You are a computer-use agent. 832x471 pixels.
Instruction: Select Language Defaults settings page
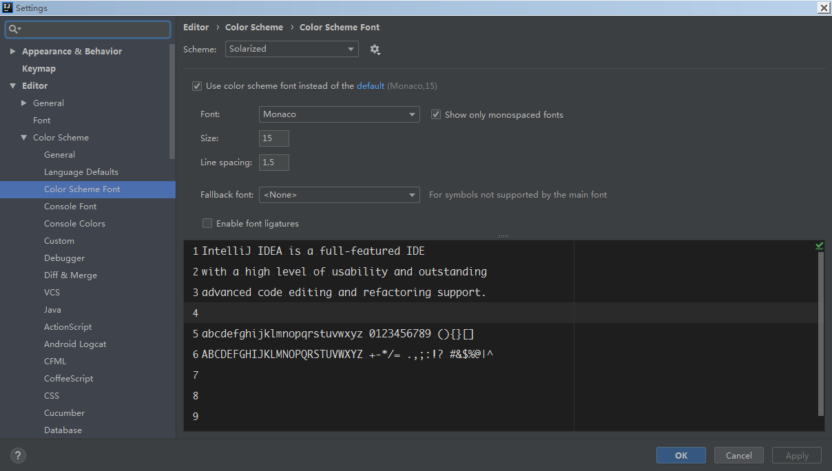click(81, 171)
